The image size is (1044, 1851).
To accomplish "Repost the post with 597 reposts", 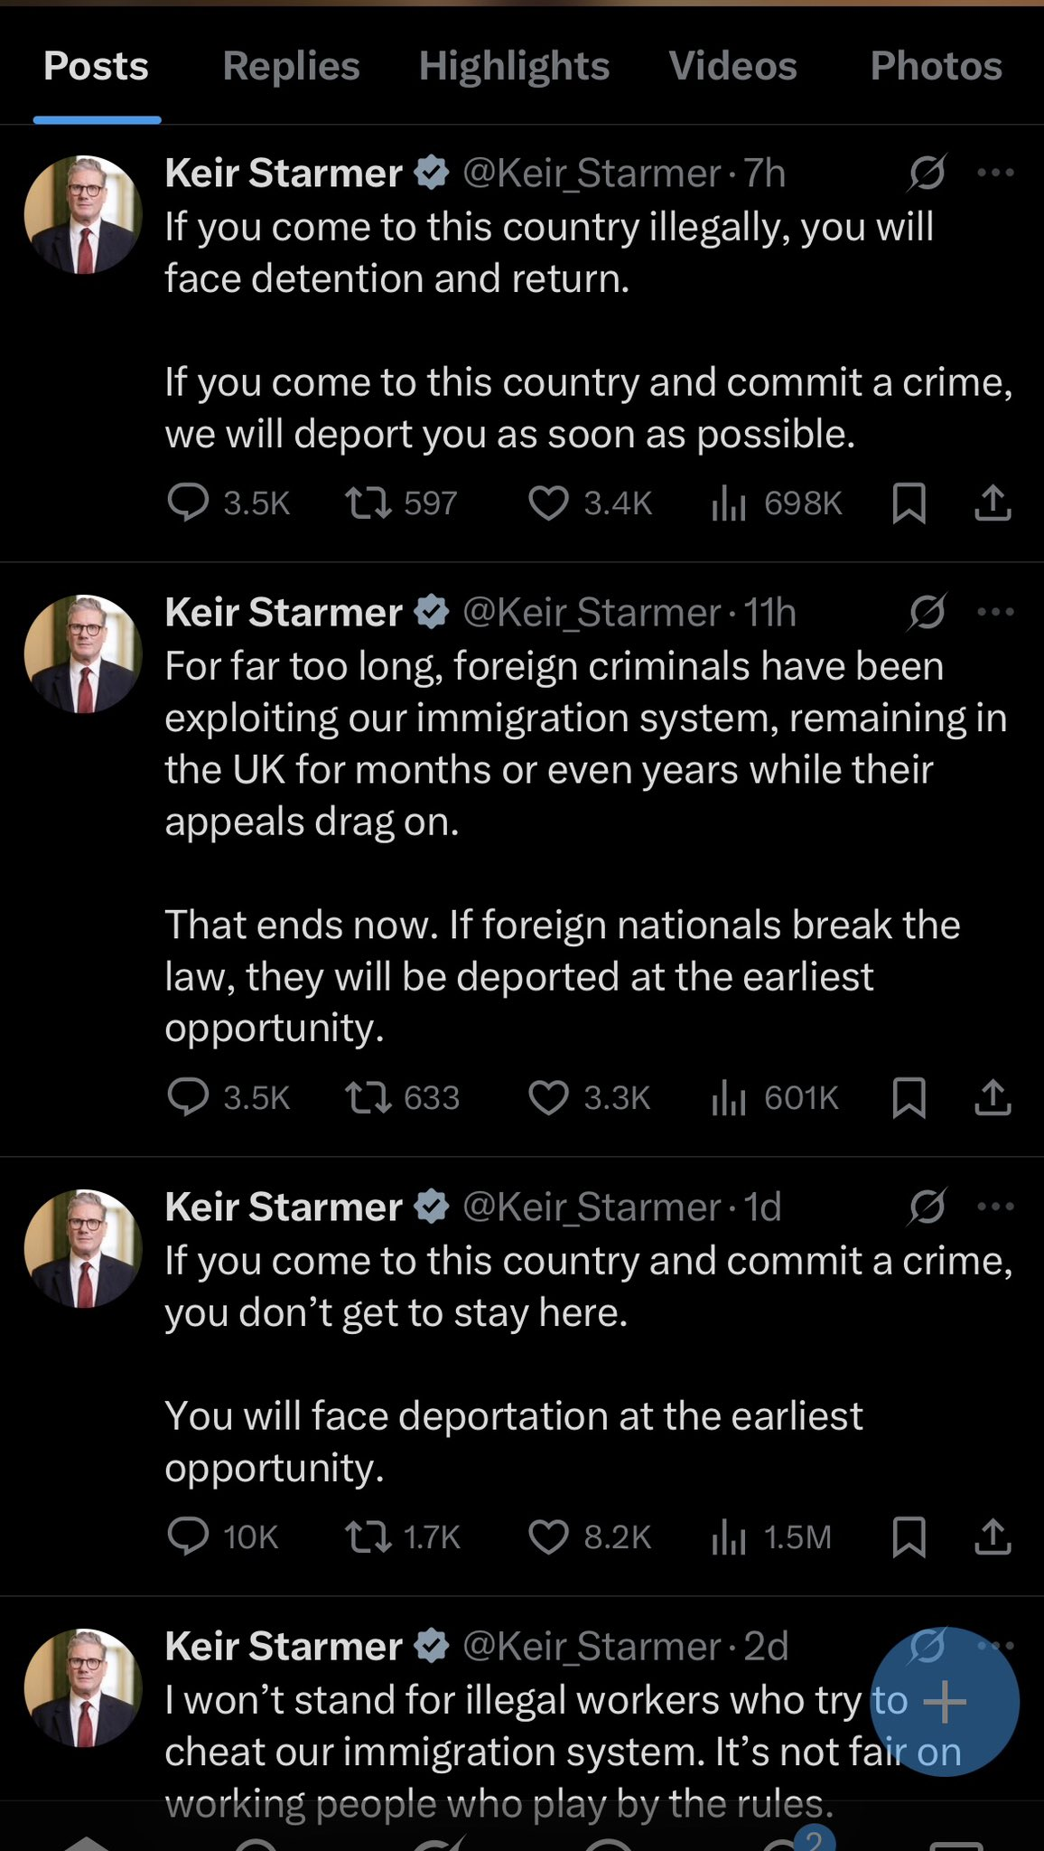I will tap(368, 503).
